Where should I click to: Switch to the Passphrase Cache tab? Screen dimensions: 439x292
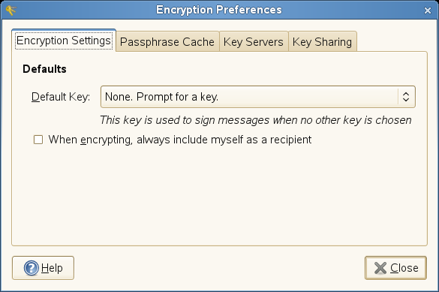pyautogui.click(x=167, y=42)
